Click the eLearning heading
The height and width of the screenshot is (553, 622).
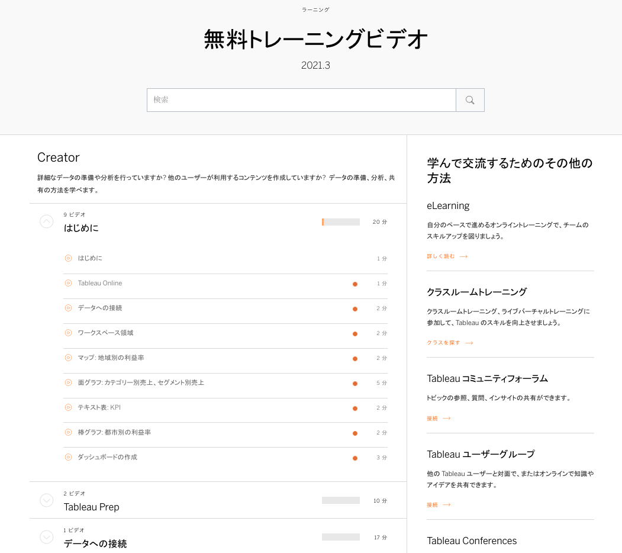click(448, 205)
